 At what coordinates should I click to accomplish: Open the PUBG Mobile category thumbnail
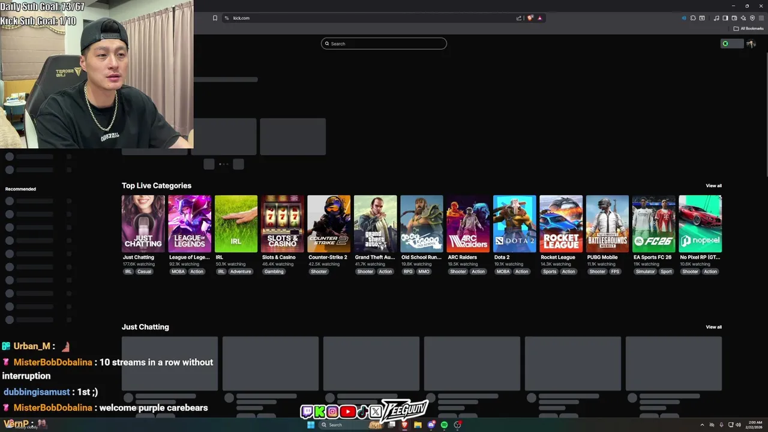(607, 223)
